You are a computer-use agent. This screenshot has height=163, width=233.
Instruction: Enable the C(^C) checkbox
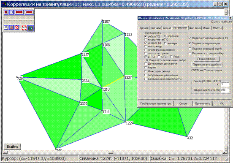click(x=159, y=57)
